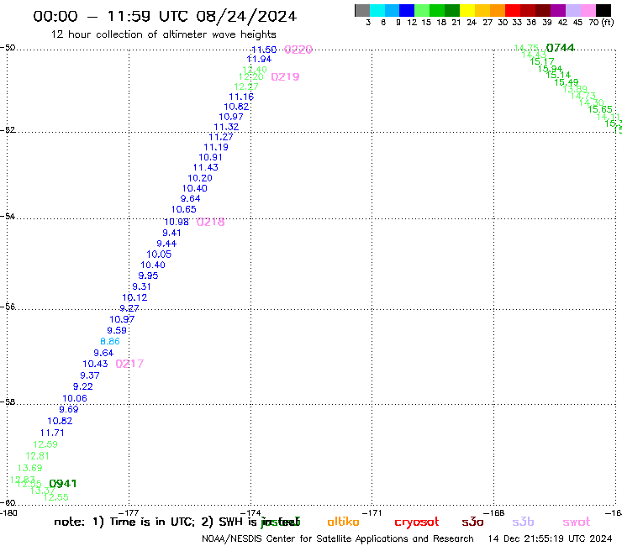Select the 11.71 wave height reading
This screenshot has height=546, width=622.
pyautogui.click(x=52, y=433)
